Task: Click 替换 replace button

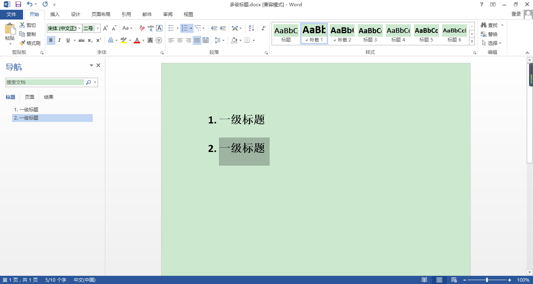Action: 489,34
